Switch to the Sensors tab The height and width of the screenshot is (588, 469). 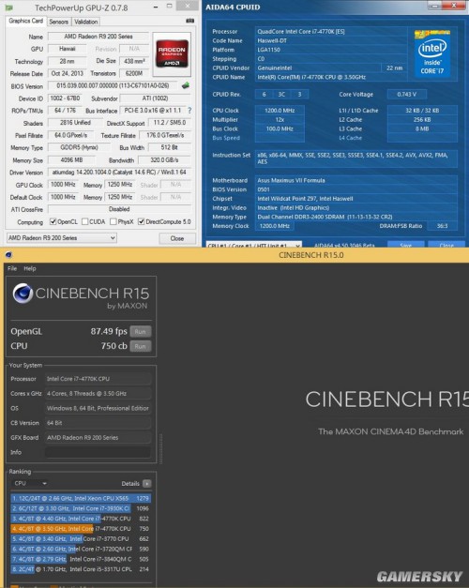(59, 22)
